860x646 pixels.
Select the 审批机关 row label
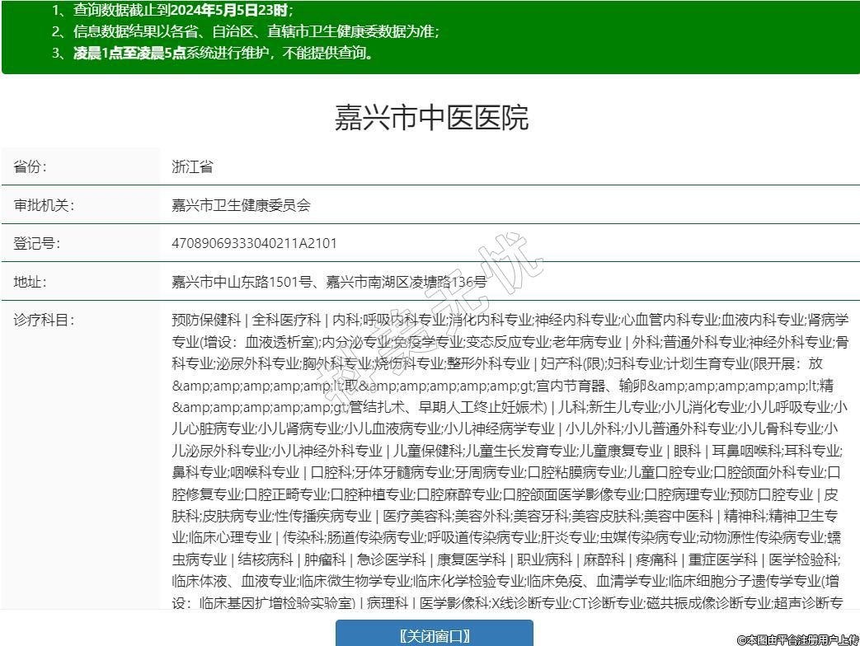click(44, 205)
